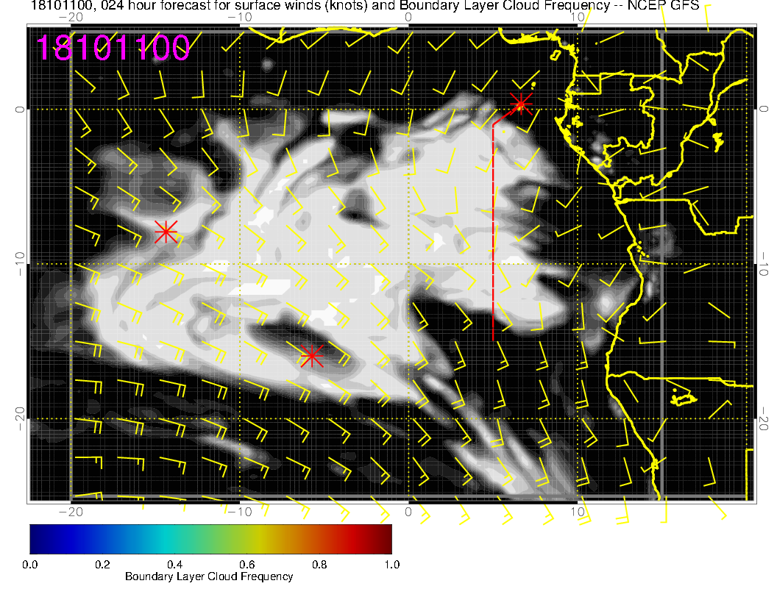Click the left axis 0 latitude label

tap(20, 110)
